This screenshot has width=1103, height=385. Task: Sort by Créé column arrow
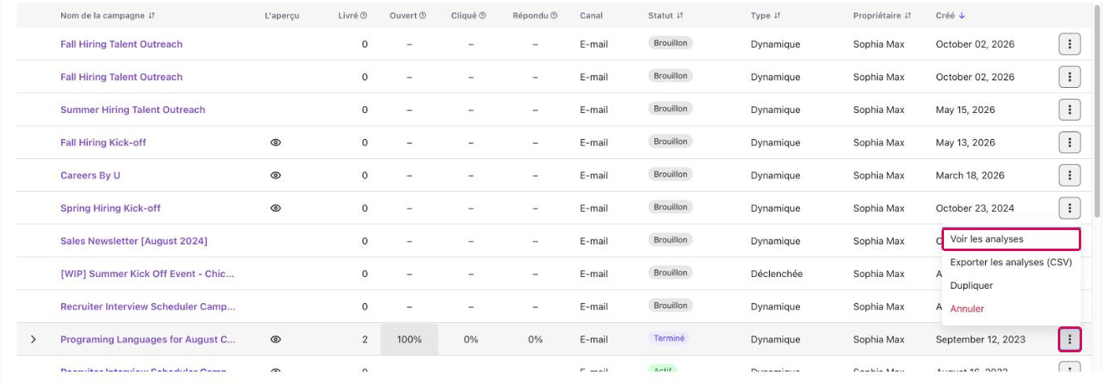pyautogui.click(x=962, y=16)
